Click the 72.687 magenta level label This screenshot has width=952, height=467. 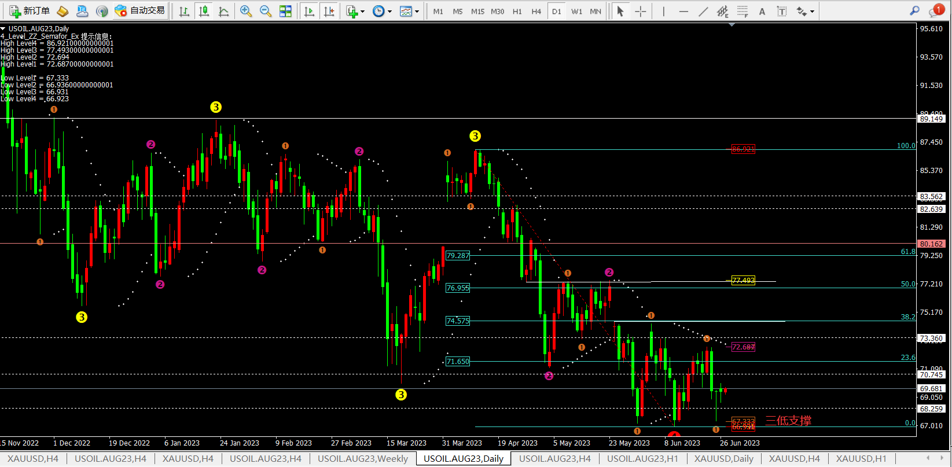[743, 347]
